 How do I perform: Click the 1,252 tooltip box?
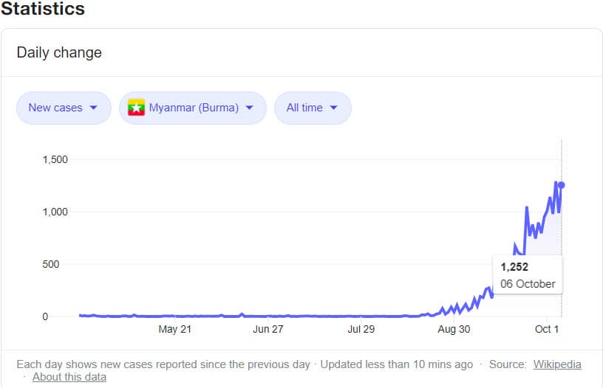(528, 275)
